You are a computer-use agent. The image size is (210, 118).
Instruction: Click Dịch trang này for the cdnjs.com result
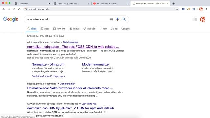pyautogui.click(x=71, y=42)
